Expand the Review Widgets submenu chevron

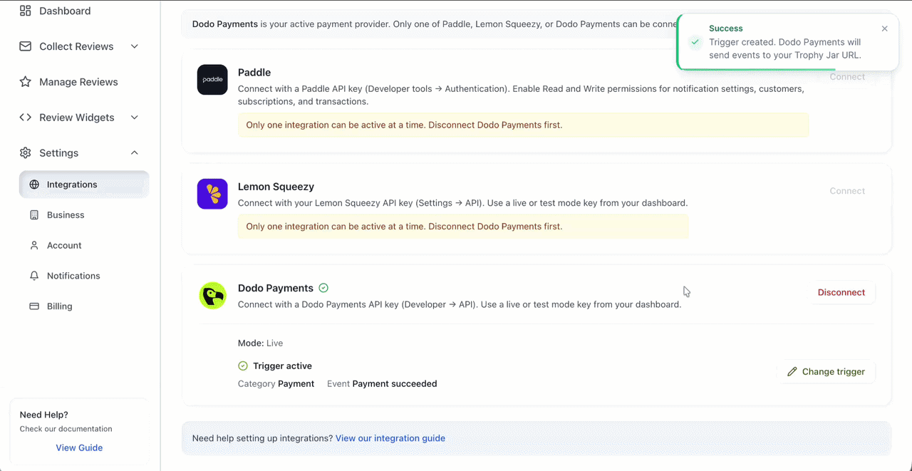(135, 118)
